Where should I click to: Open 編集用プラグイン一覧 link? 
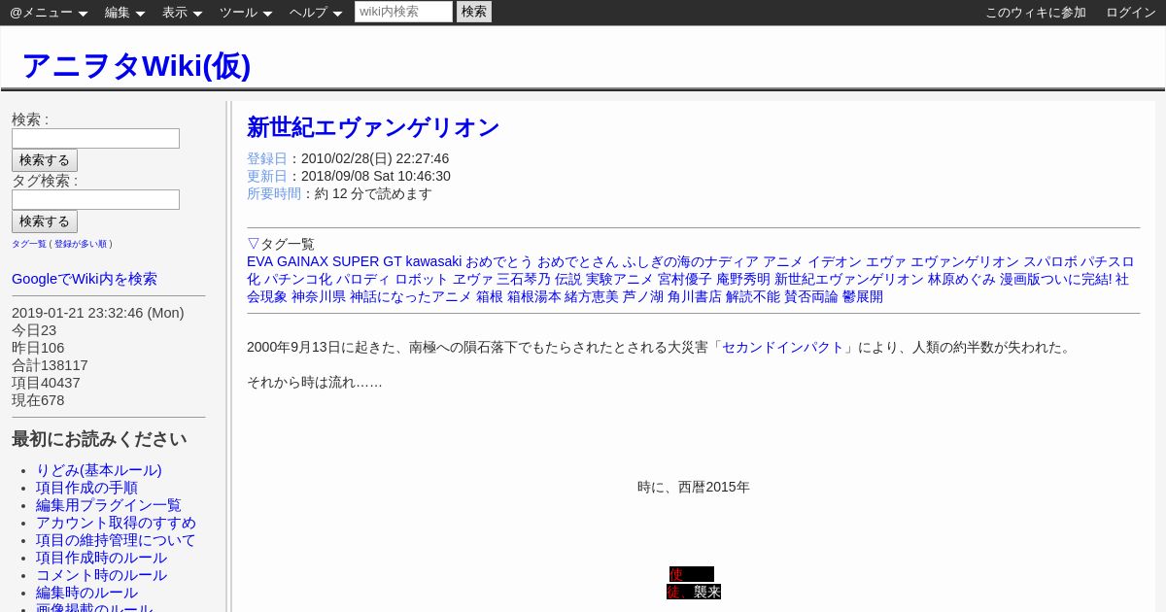[109, 505]
